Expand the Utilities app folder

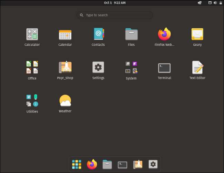[32, 101]
